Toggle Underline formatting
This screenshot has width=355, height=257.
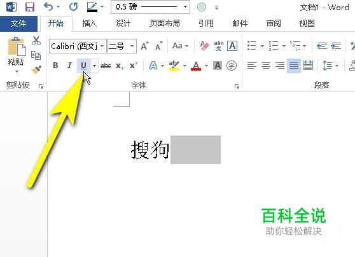pos(83,66)
